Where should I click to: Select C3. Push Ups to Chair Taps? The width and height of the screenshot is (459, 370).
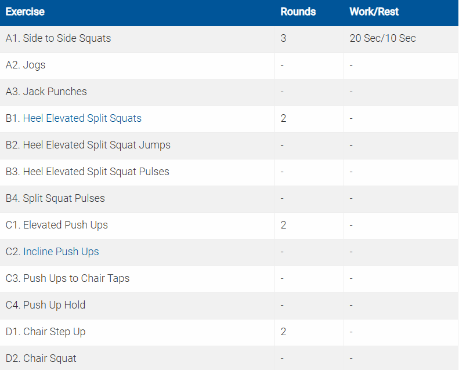68,278
